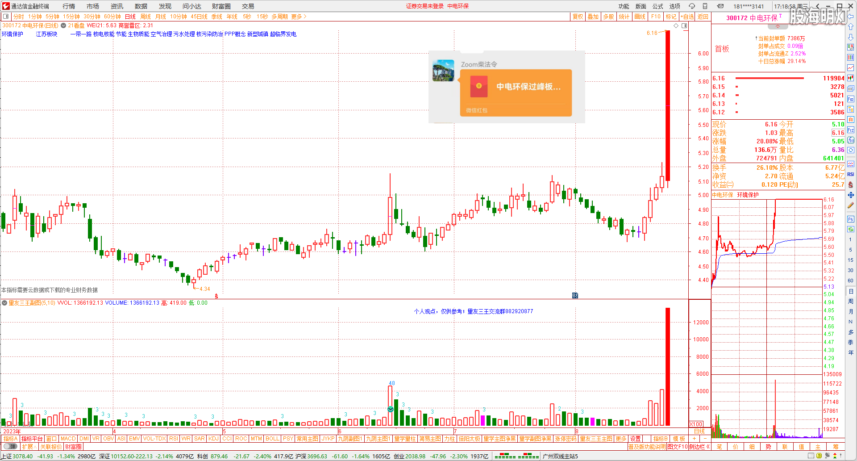
Task: Switch to 日线 period tab
Action: (x=130, y=17)
